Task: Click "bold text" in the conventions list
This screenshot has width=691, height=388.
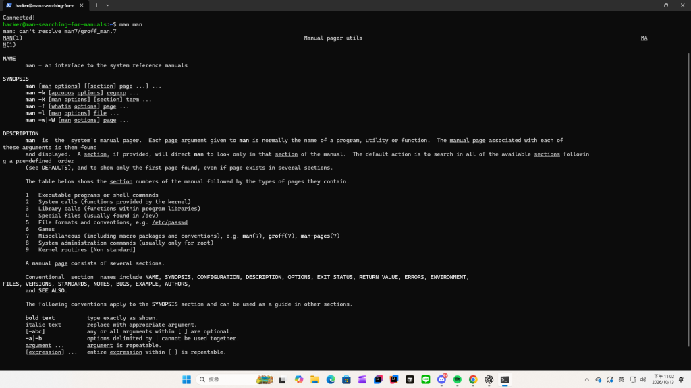Action: point(40,318)
